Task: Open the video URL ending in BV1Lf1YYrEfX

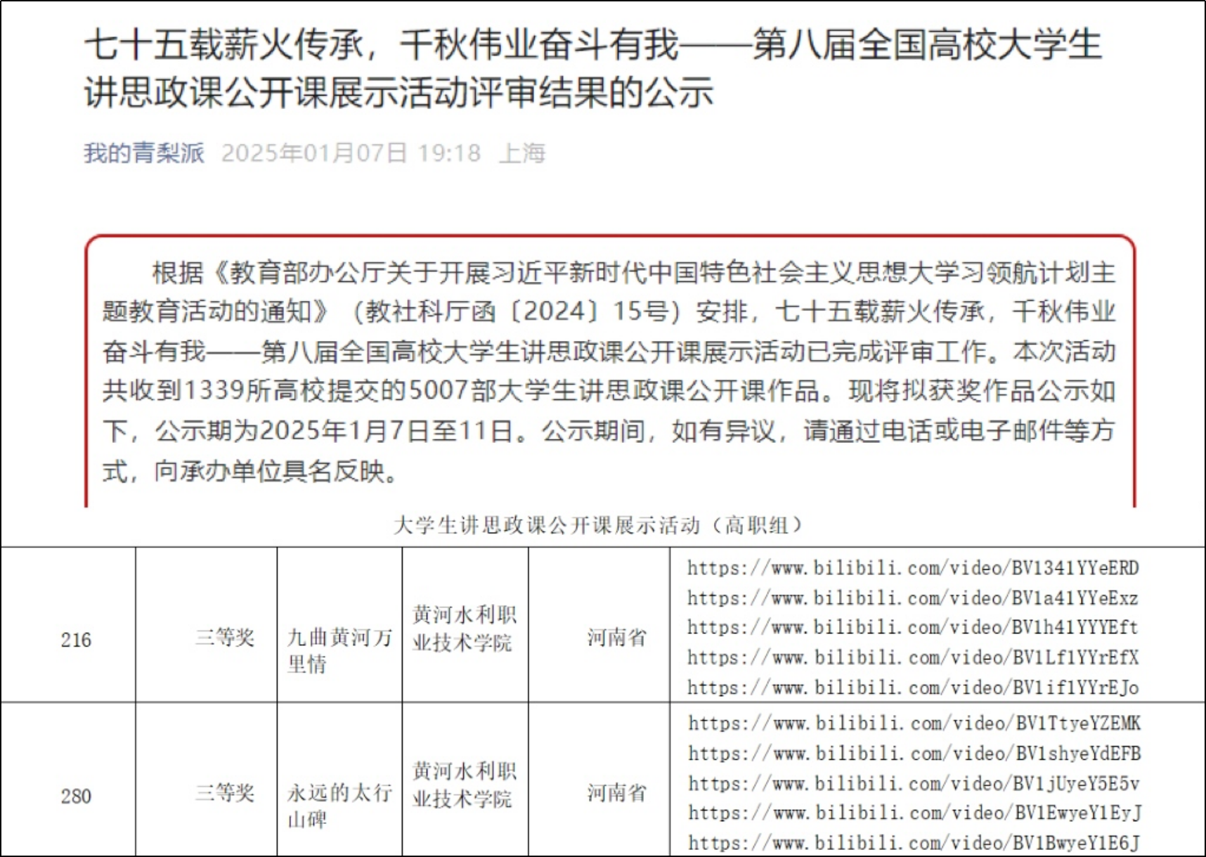Action: [x=912, y=657]
